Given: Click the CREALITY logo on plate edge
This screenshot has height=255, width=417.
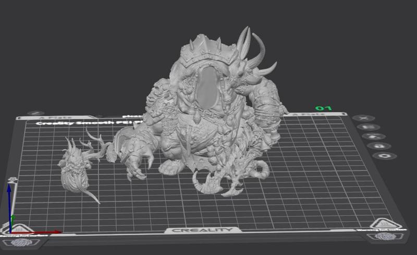Looking at the screenshot, I should tap(202, 230).
